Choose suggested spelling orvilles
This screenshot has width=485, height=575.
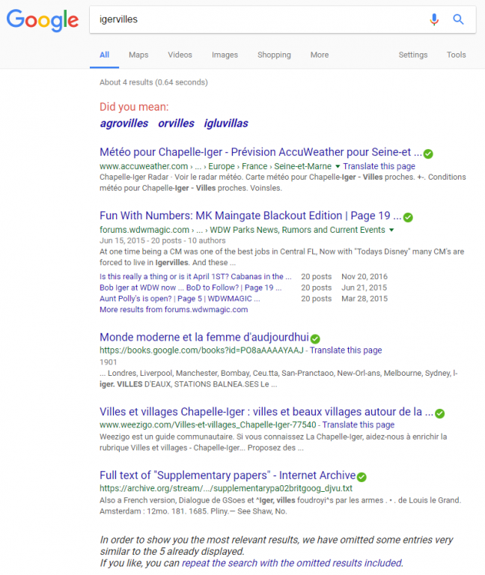pos(177,124)
